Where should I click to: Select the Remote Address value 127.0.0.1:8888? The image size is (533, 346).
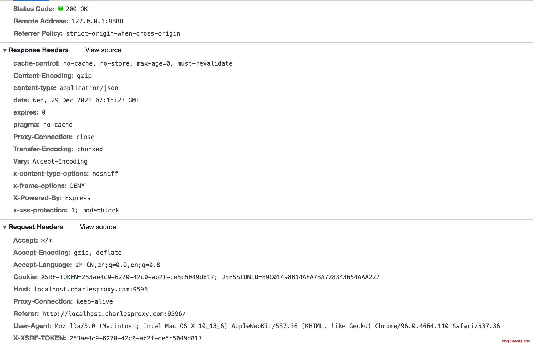[97, 21]
